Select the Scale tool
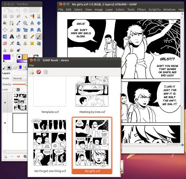 [25, 30]
